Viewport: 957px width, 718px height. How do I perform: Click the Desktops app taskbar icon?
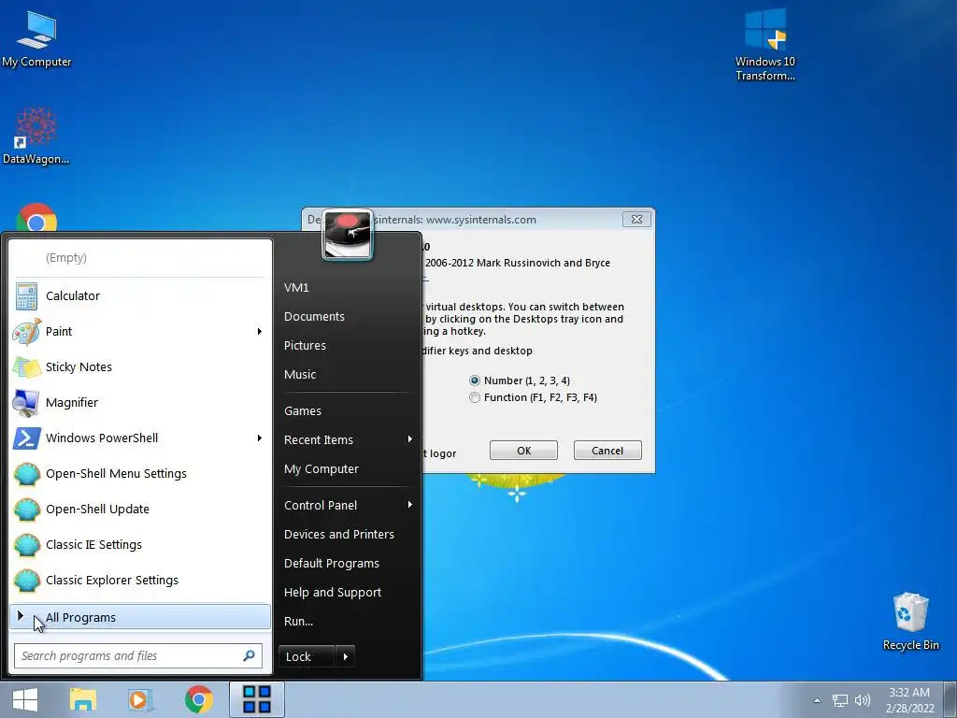click(x=256, y=699)
